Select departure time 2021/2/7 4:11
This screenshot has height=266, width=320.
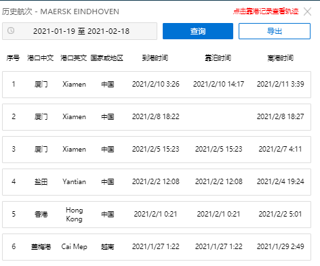(280, 149)
